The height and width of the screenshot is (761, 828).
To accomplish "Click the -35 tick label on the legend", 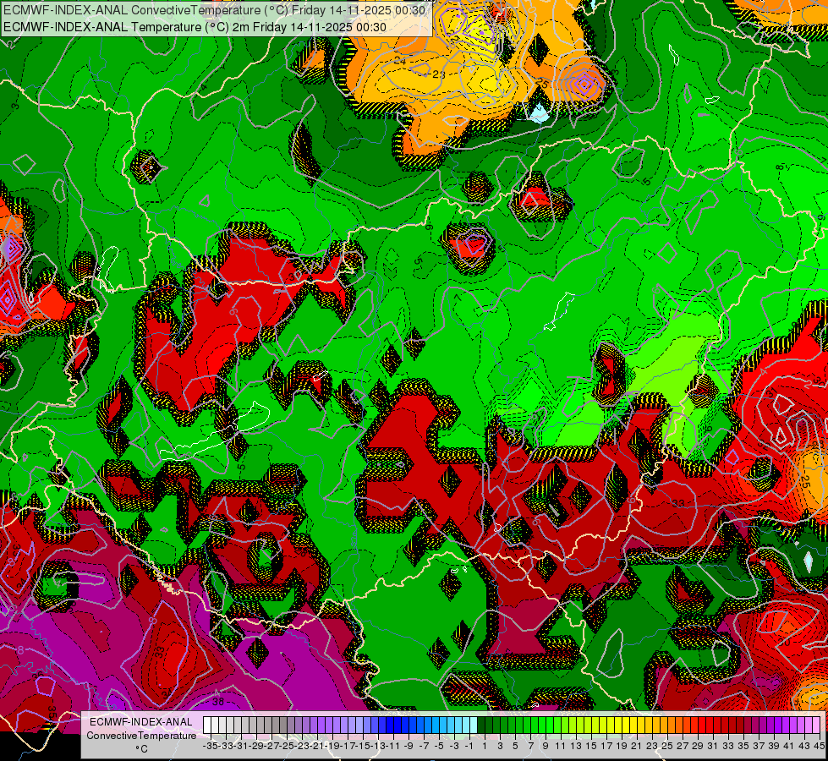I will (x=211, y=746).
